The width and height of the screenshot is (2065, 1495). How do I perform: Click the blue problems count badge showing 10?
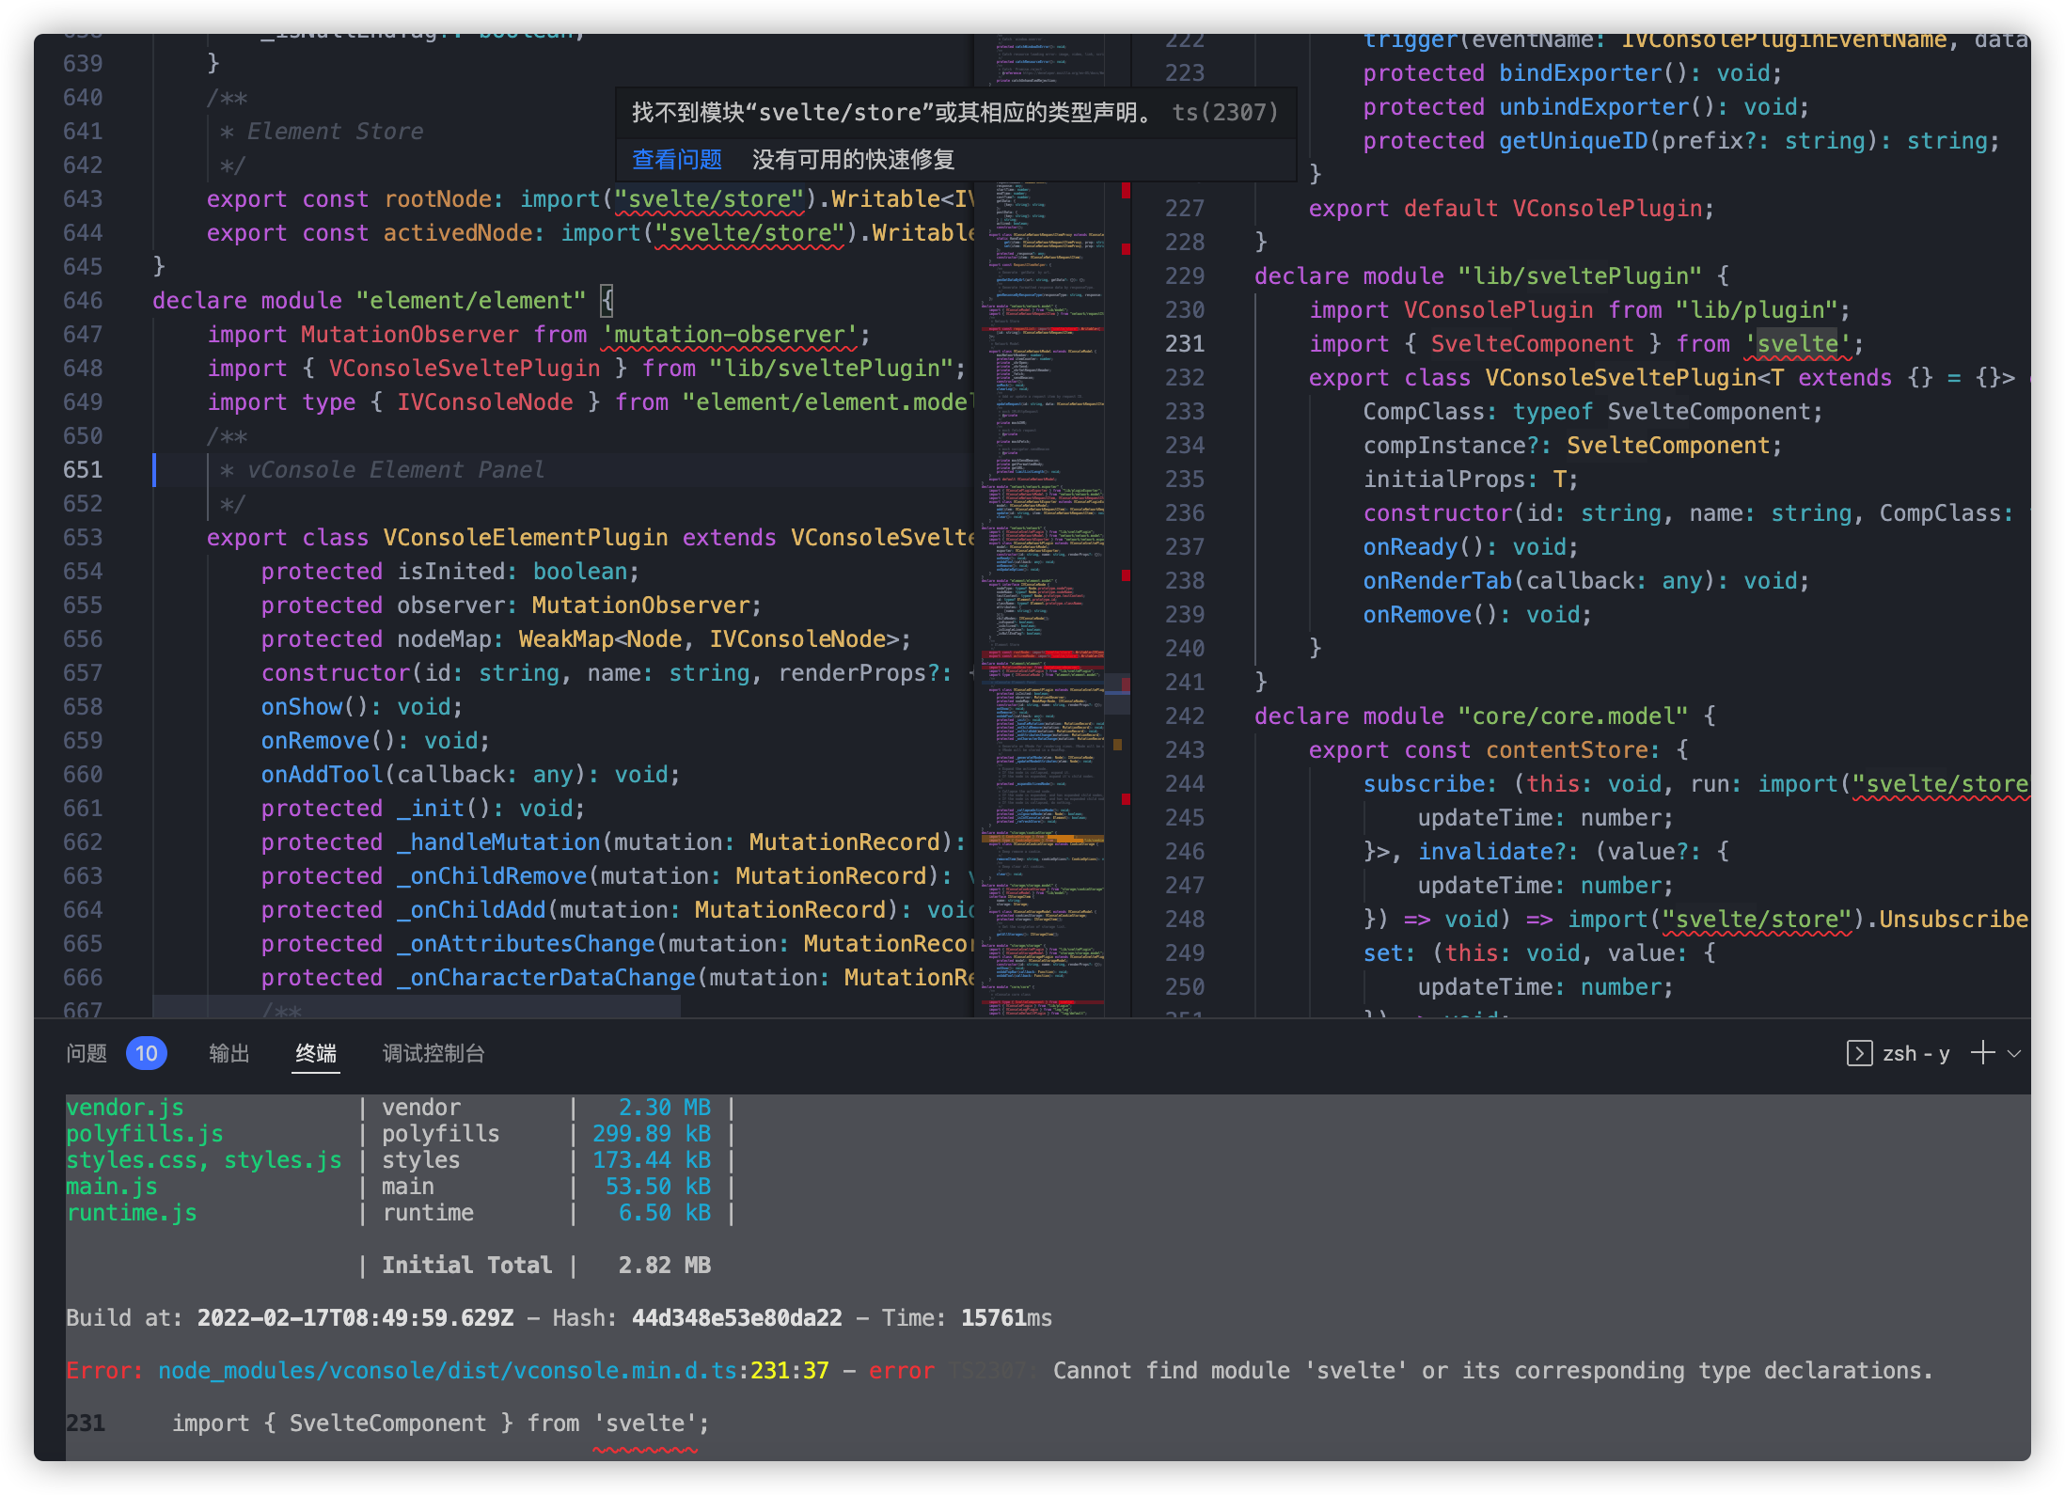tap(147, 1053)
